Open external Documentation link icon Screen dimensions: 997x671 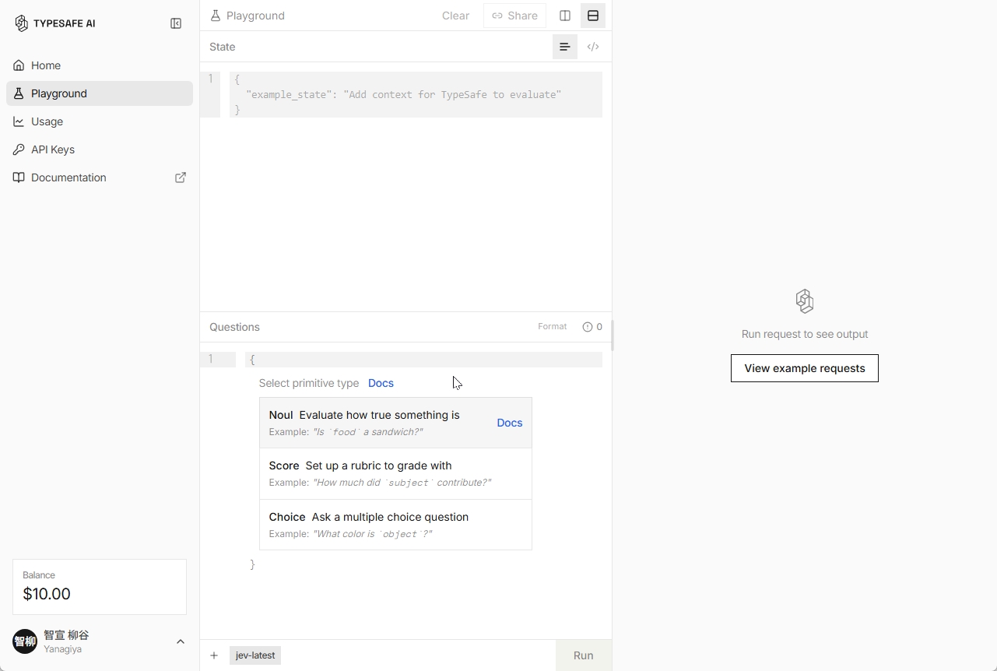click(181, 177)
